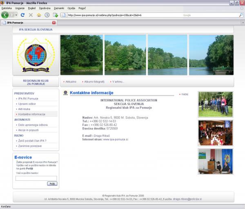Open Albumi fotografij link
This screenshot has height=209, width=245.
94,82
